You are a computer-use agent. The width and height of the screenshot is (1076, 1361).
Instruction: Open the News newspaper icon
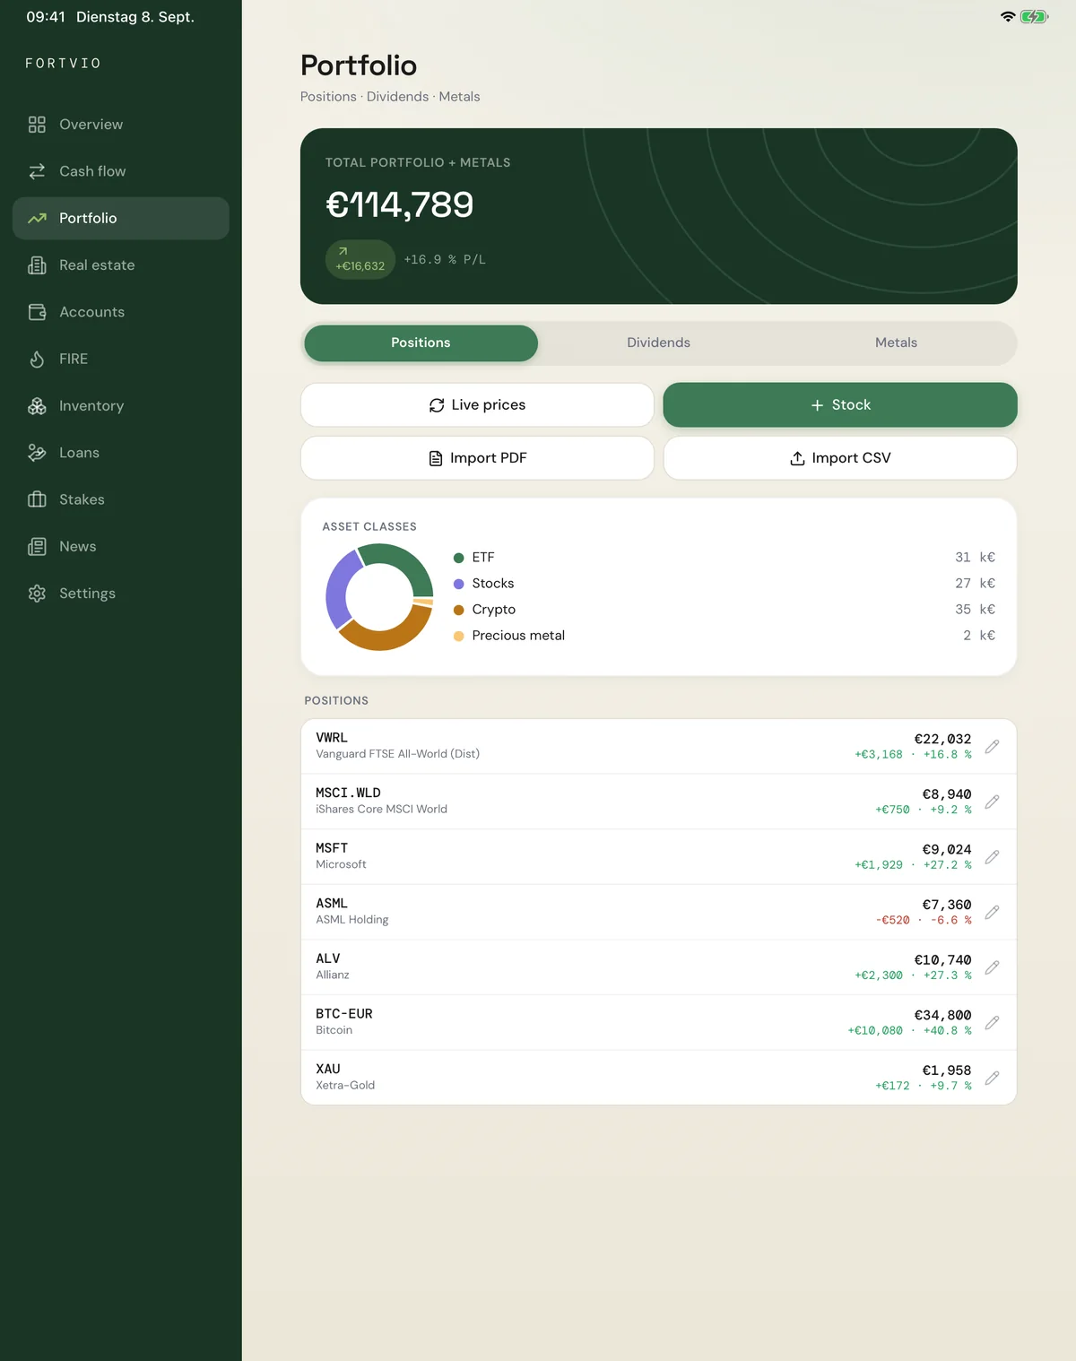[x=37, y=547]
